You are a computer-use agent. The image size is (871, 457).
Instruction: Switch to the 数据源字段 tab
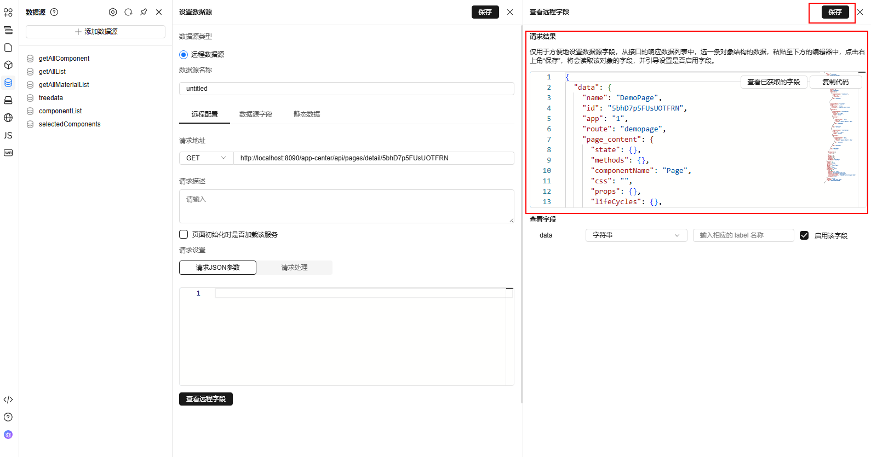tap(256, 114)
